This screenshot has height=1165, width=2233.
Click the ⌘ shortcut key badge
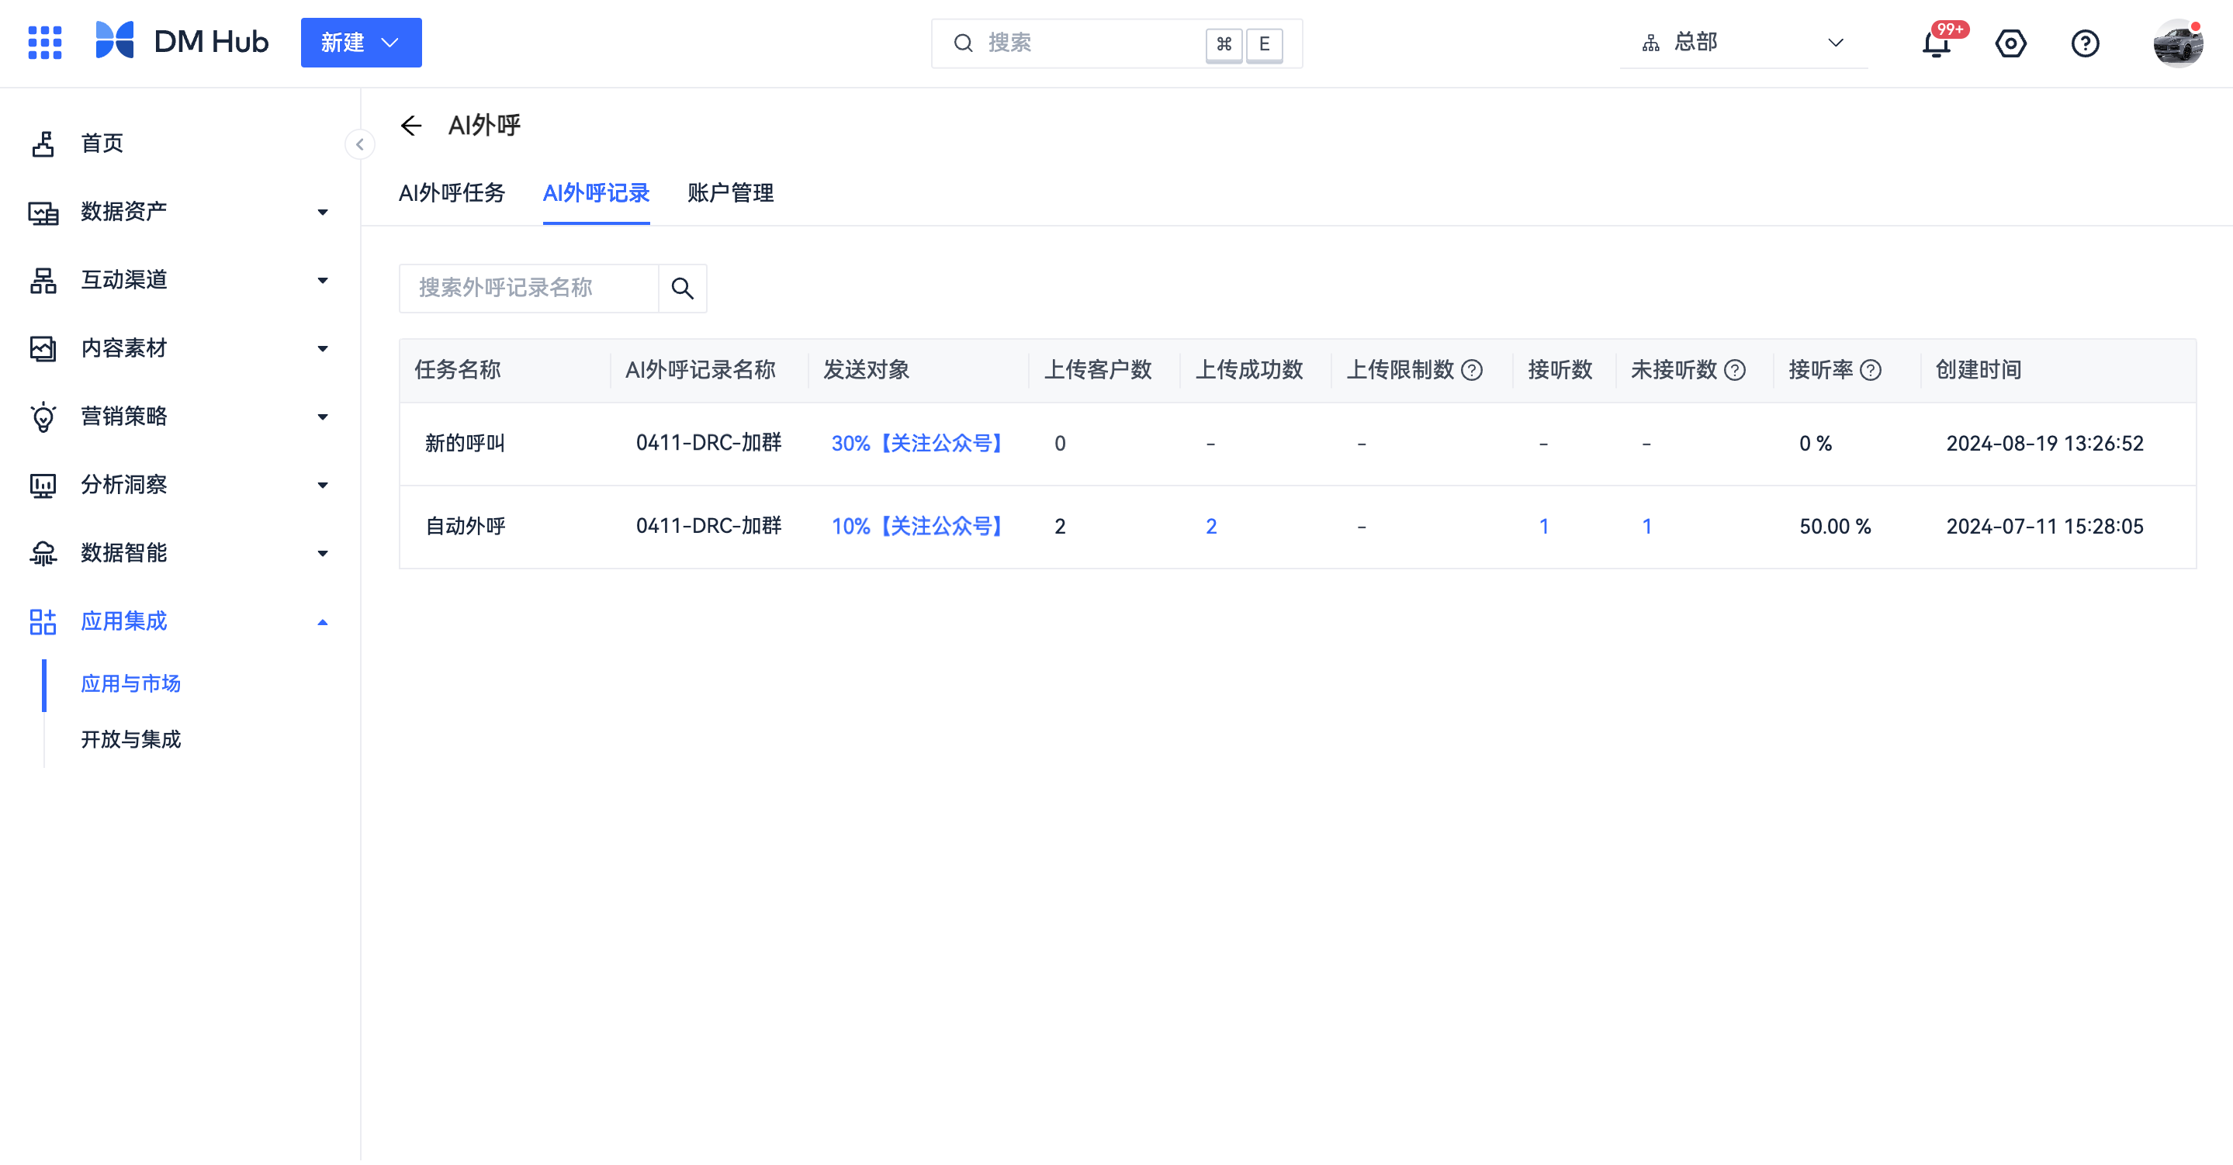click(1224, 43)
